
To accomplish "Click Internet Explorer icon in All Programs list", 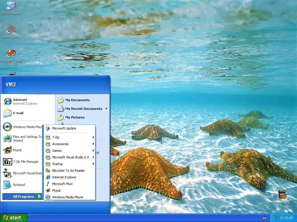I will click(48, 177).
